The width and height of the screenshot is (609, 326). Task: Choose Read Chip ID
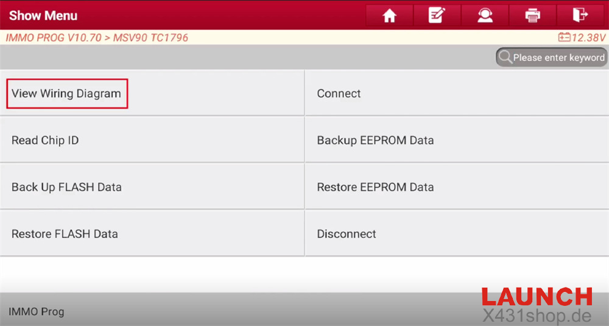tap(45, 140)
